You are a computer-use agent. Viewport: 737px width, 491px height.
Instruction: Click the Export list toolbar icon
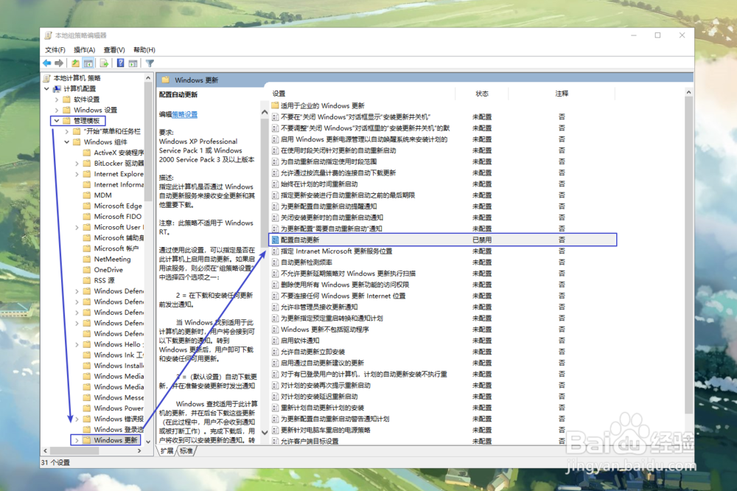tap(104, 63)
